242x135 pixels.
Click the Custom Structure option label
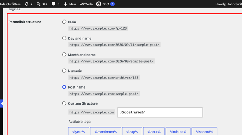click(x=83, y=103)
